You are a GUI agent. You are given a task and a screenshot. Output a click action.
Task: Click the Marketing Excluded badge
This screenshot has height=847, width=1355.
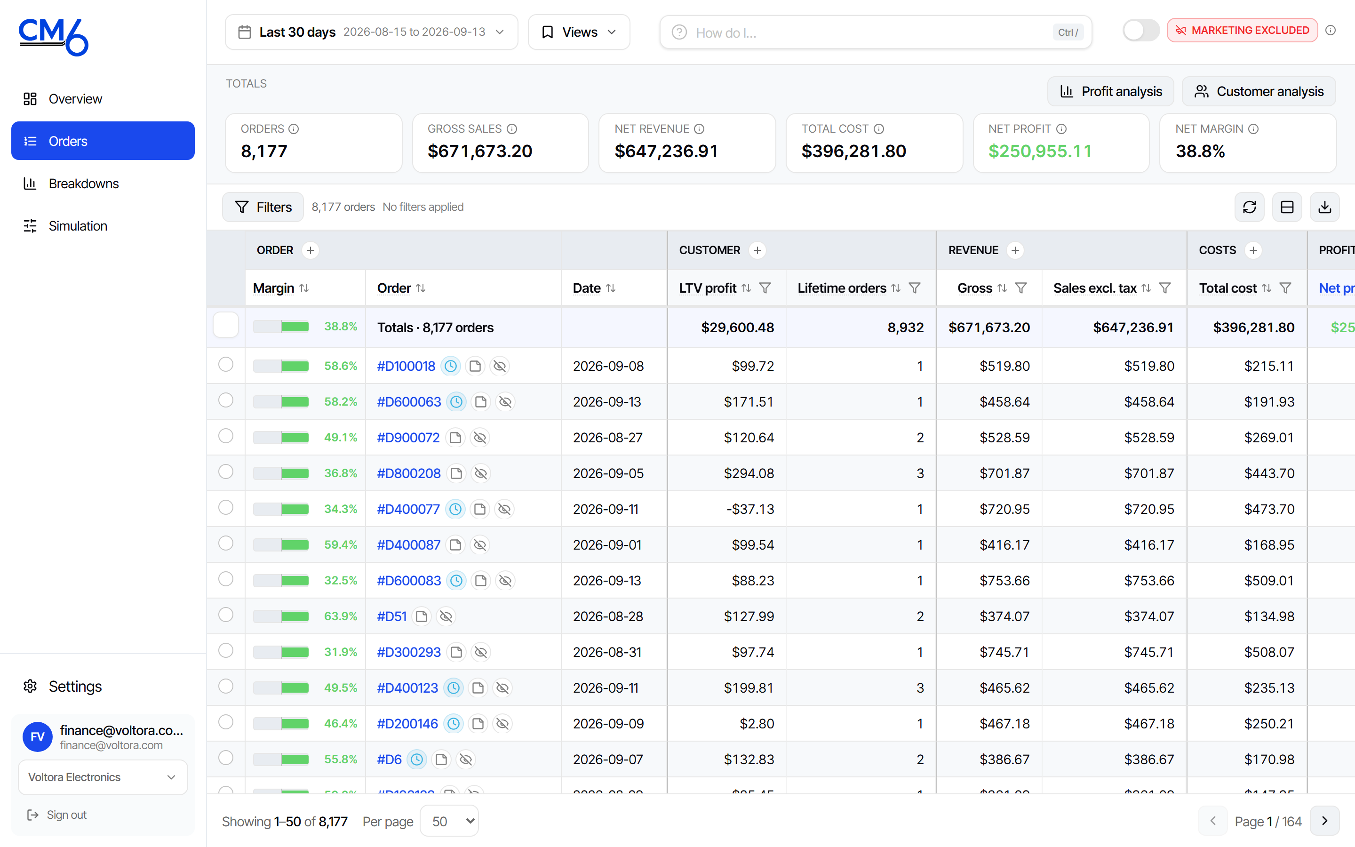1242,30
